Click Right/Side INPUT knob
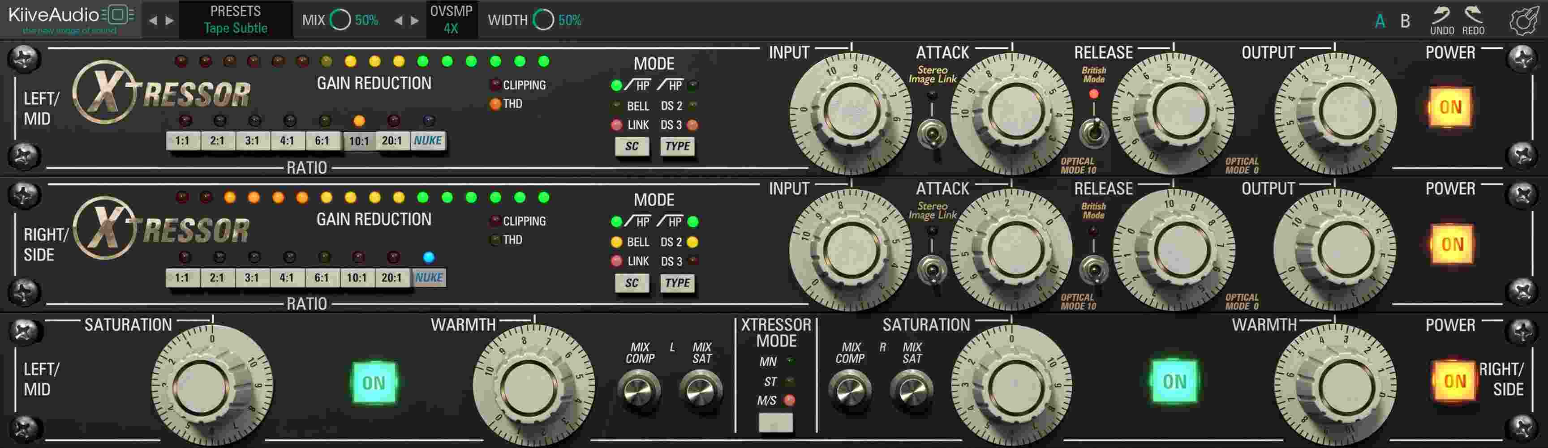Screen dimensions: 1548x448 [851, 249]
